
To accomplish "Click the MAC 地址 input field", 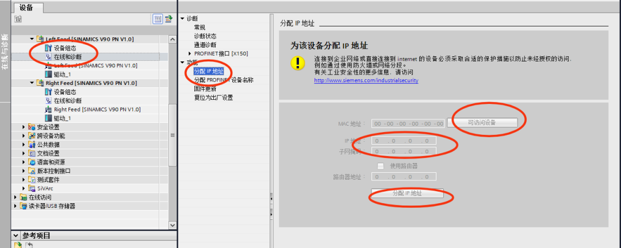I will point(408,123).
